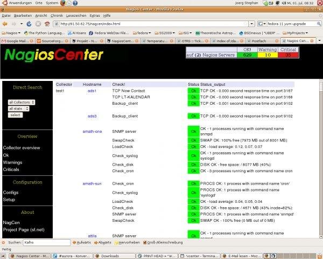The image size is (323, 259).
Task: Open the Datei menu
Action: pyautogui.click(x=6, y=16)
